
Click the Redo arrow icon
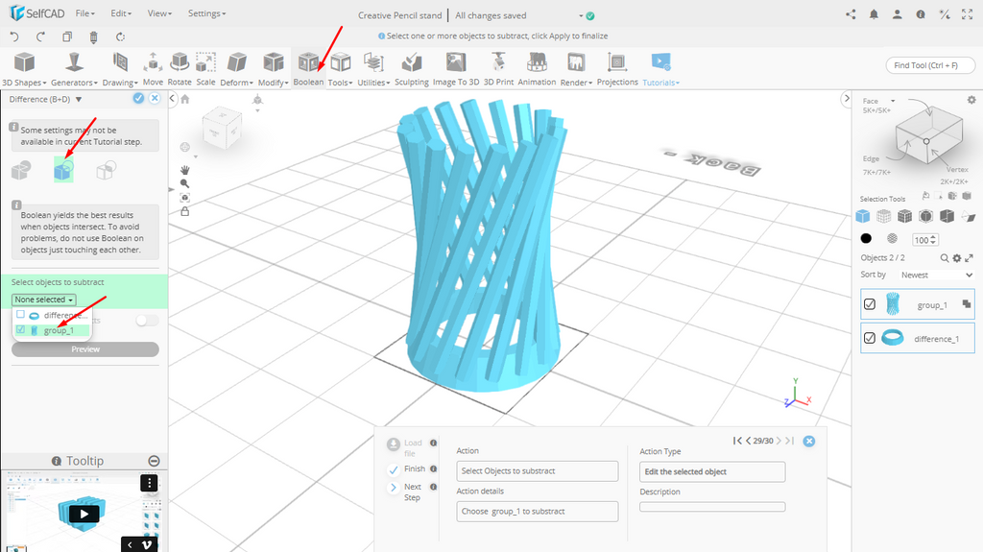pos(40,36)
